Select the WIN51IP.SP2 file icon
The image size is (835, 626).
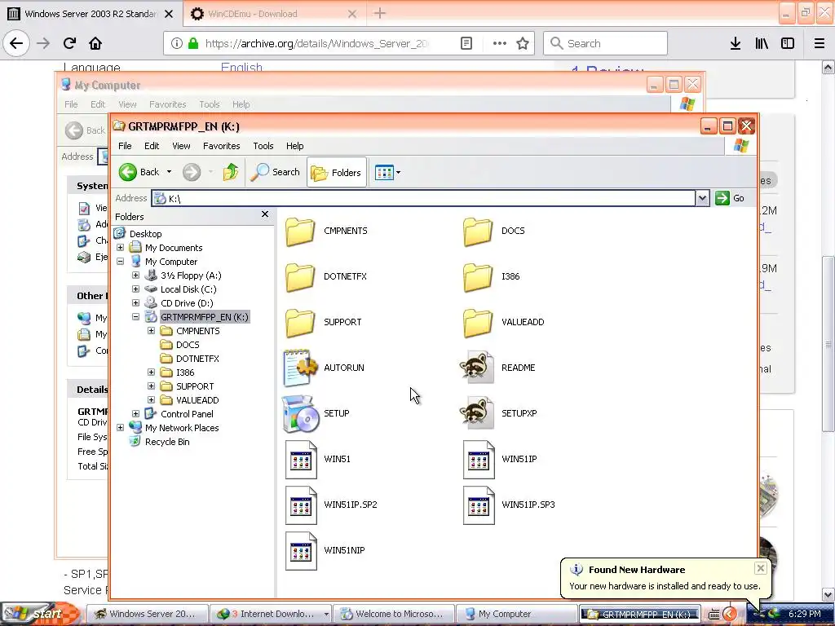(x=301, y=505)
